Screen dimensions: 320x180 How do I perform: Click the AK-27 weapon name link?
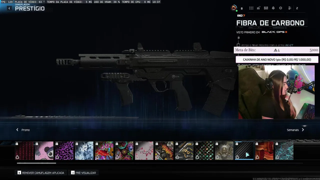click(x=289, y=45)
